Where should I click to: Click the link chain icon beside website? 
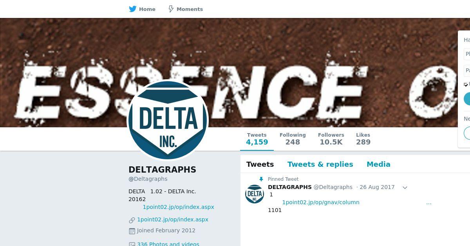pyautogui.click(x=132, y=220)
